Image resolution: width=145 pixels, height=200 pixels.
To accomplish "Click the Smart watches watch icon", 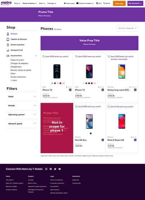I will click(x=8, y=45).
